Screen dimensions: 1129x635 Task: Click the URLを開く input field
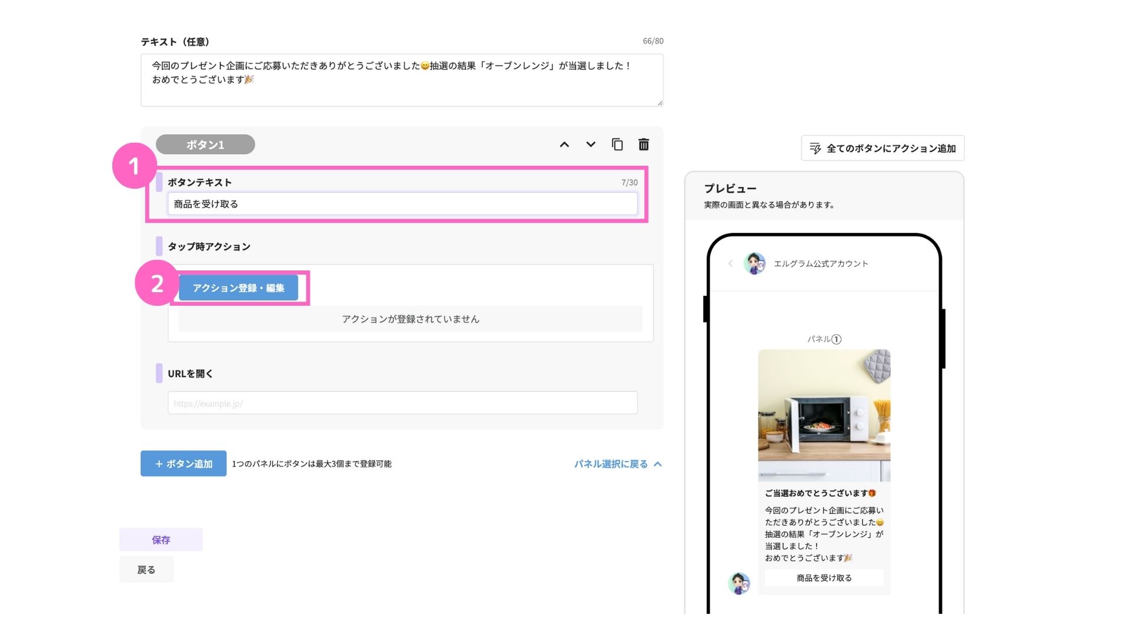pyautogui.click(x=402, y=403)
